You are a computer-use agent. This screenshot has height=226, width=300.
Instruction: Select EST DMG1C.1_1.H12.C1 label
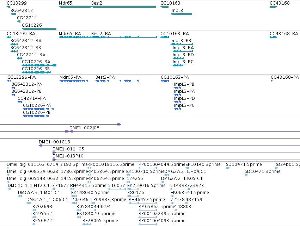[x=29, y=186]
